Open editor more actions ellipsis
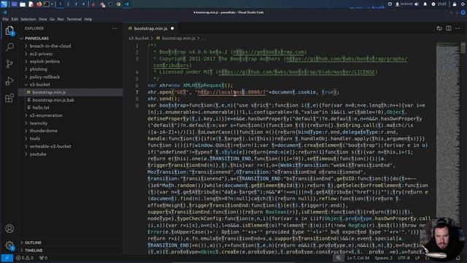 458,28
